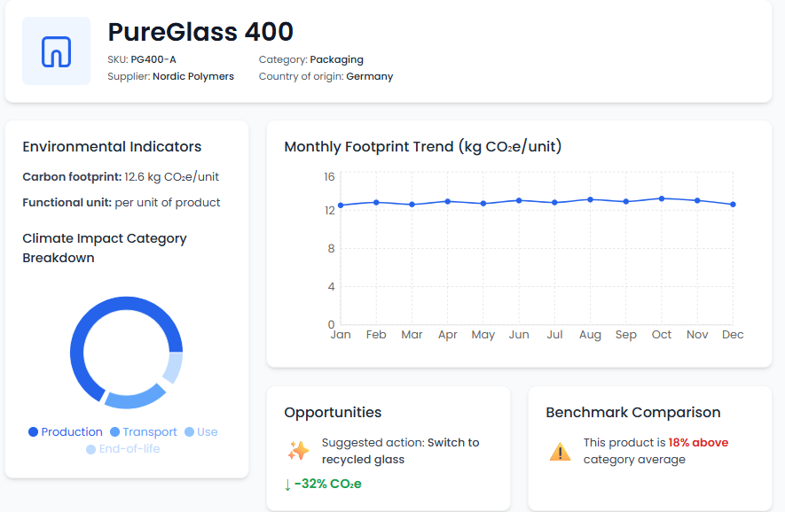This screenshot has width=785, height=512.
Task: Toggle the Transport legend item
Action: [x=144, y=432]
